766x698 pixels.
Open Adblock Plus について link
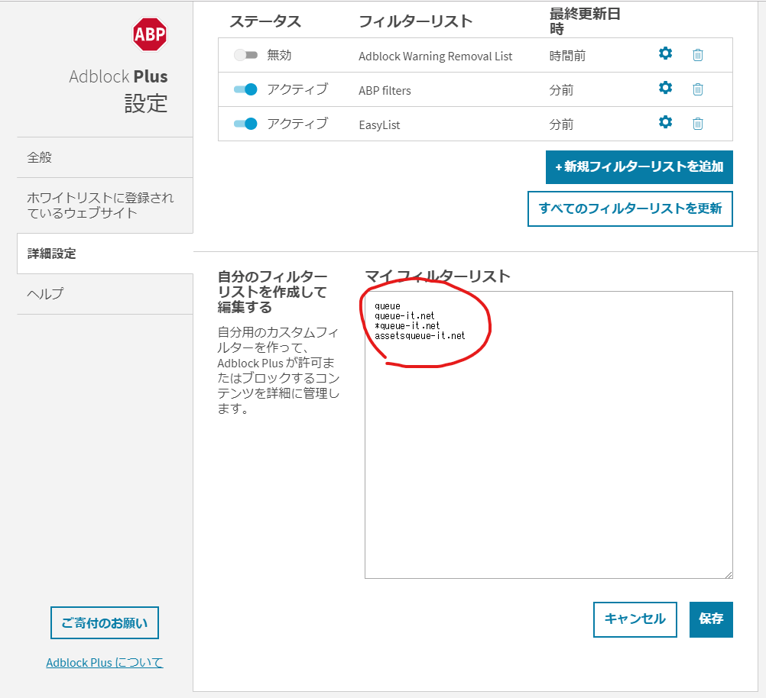click(105, 663)
